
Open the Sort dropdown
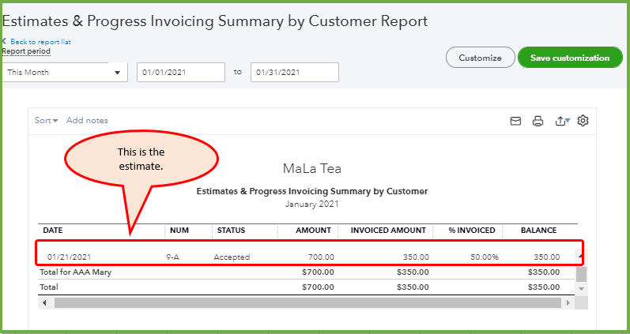(x=47, y=121)
